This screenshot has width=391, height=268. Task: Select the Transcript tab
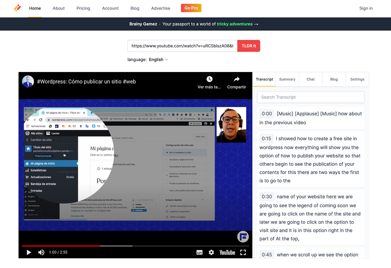coord(264,79)
